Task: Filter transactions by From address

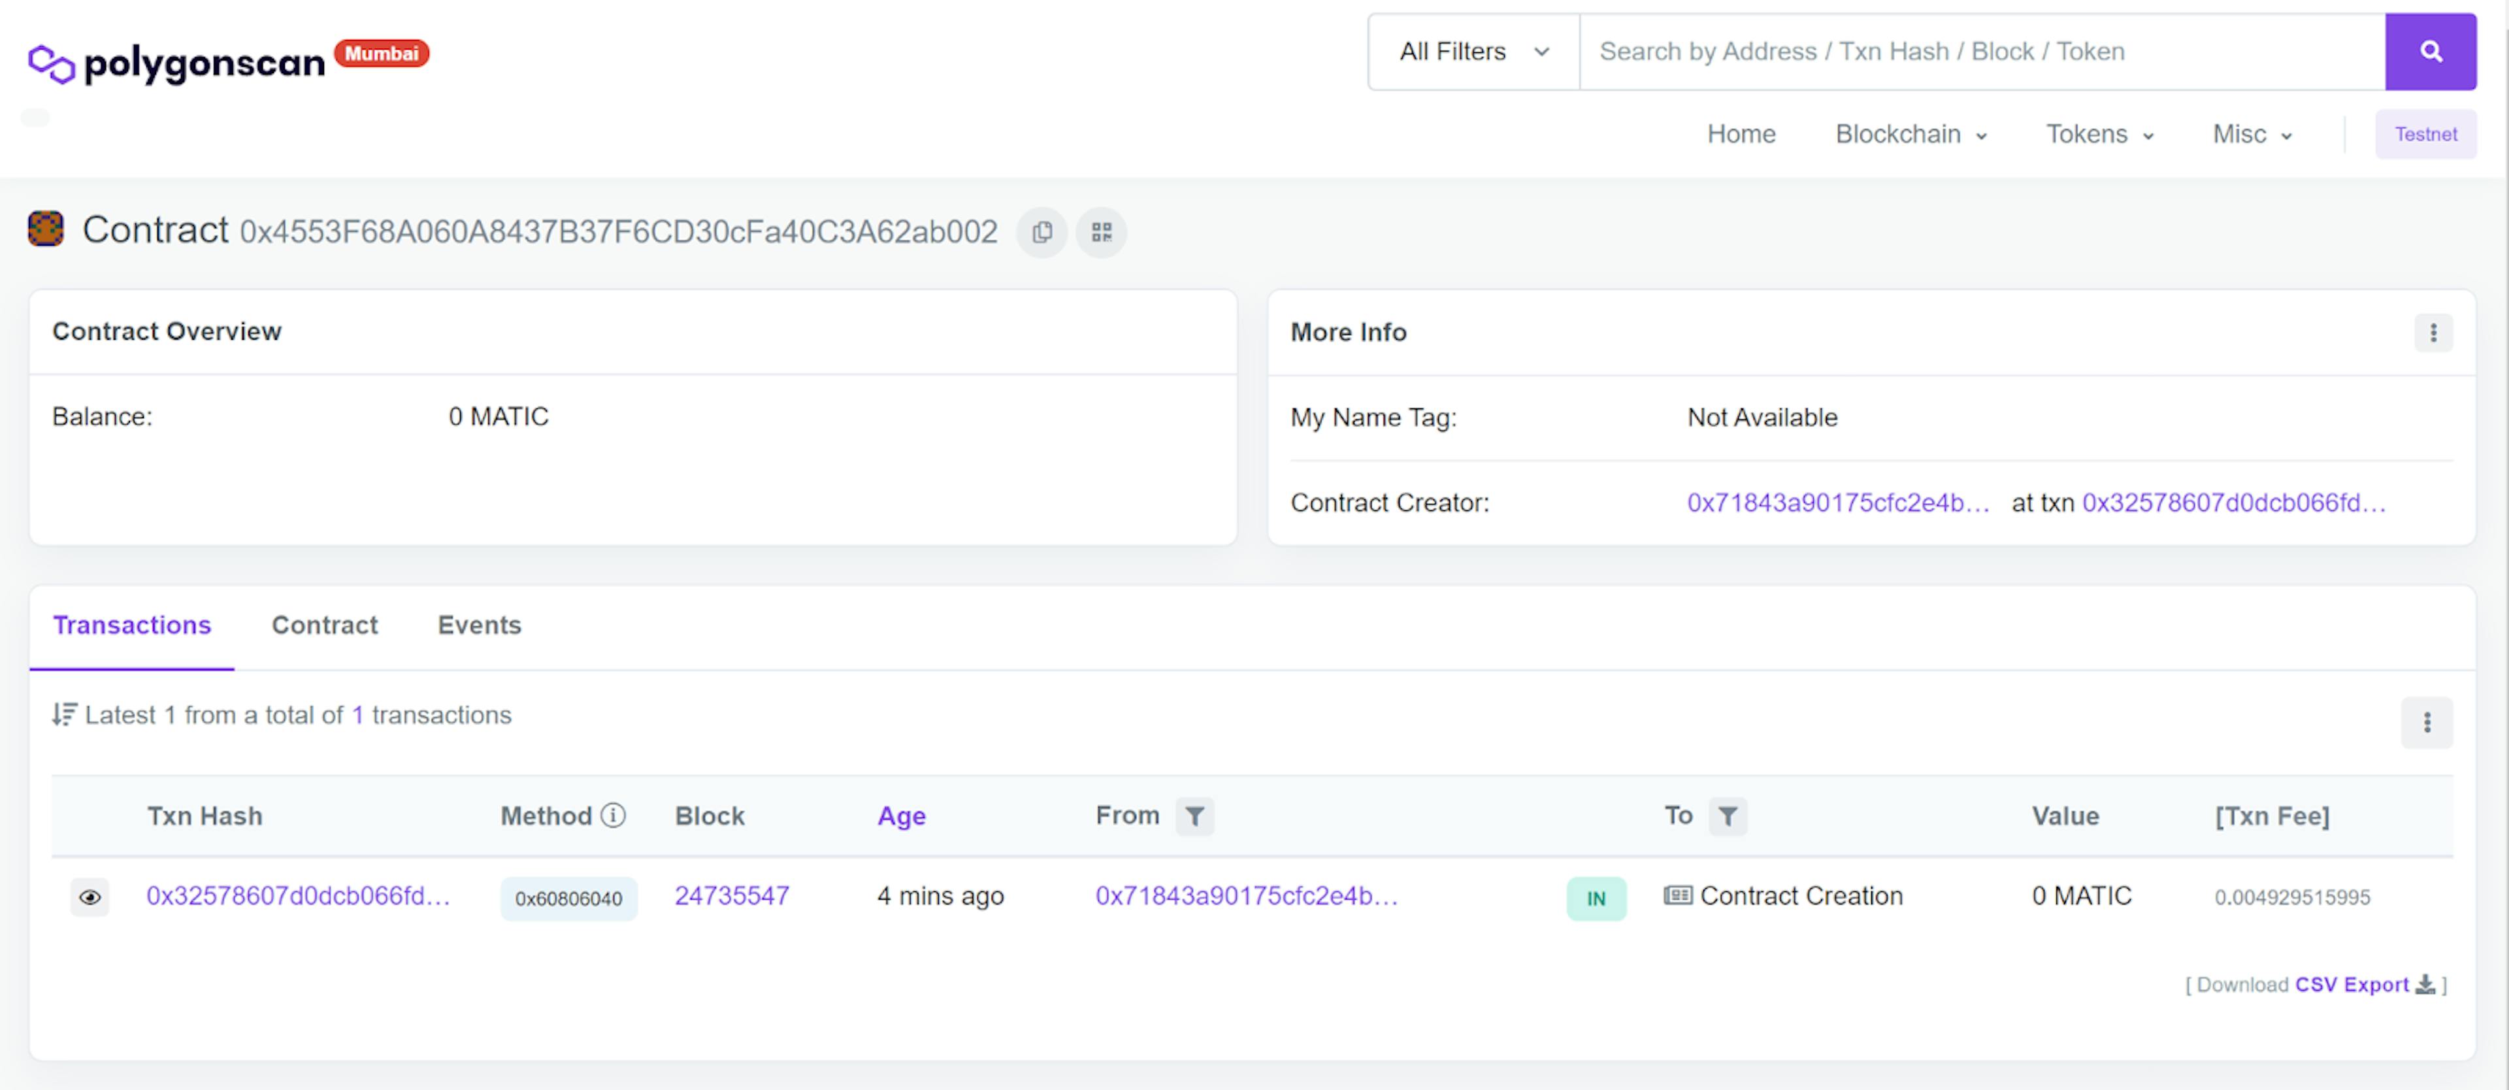Action: pyautogui.click(x=1194, y=816)
